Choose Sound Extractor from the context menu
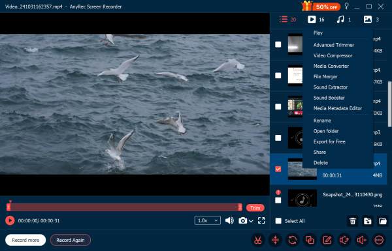The image size is (392, 251). (331, 87)
